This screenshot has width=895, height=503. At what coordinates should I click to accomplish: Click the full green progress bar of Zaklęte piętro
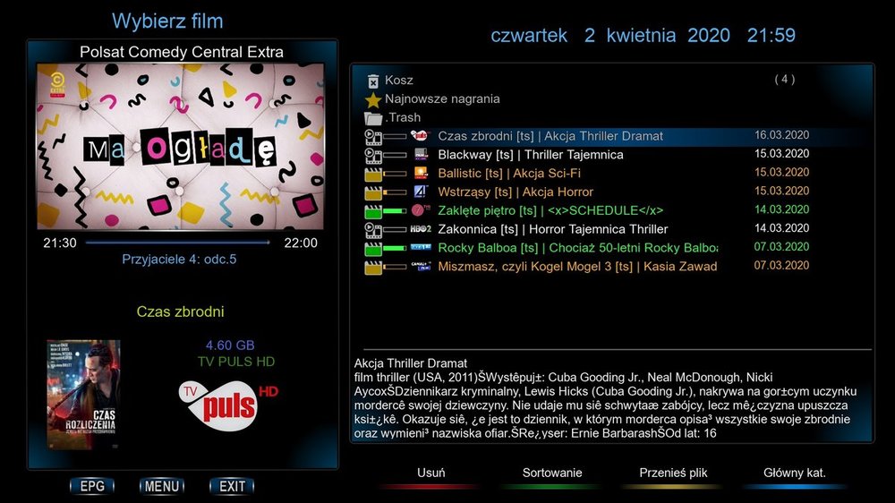(395, 211)
